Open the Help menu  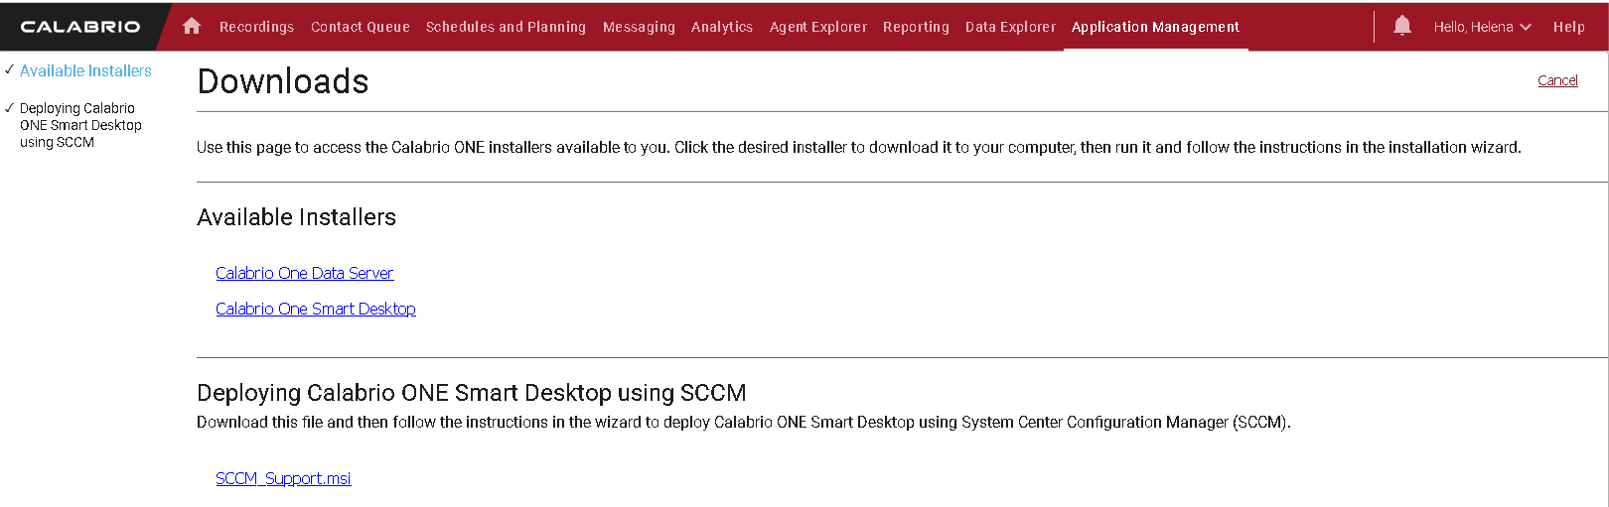(1568, 27)
